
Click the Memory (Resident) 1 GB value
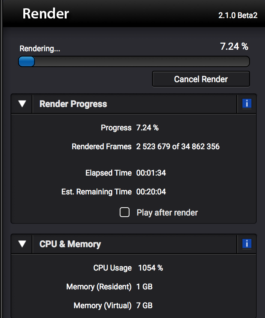point(144,287)
